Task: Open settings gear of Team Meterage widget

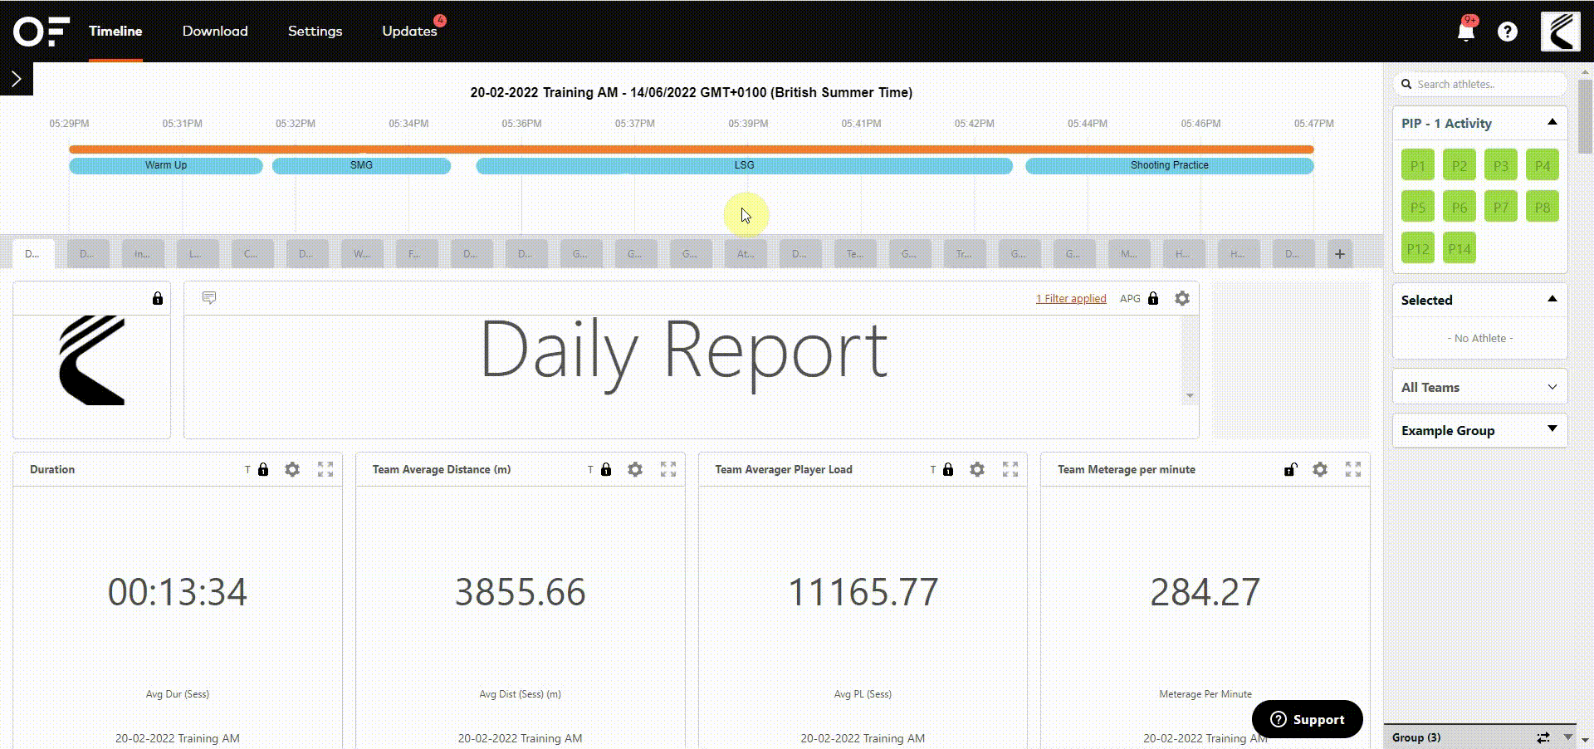Action: [1320, 469]
